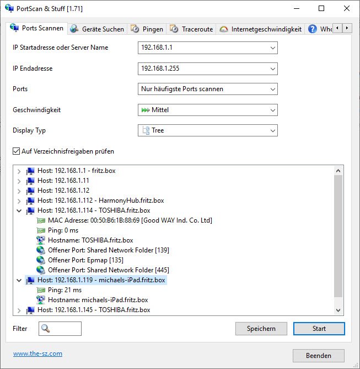Viewport: 360px width, 369px height.
Task: Select Offener Port: Epmap [135] row
Action: (x=85, y=260)
